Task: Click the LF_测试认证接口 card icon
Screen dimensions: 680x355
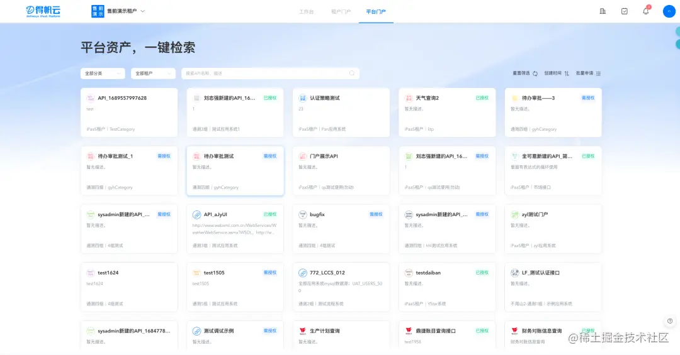Action: 515,273
